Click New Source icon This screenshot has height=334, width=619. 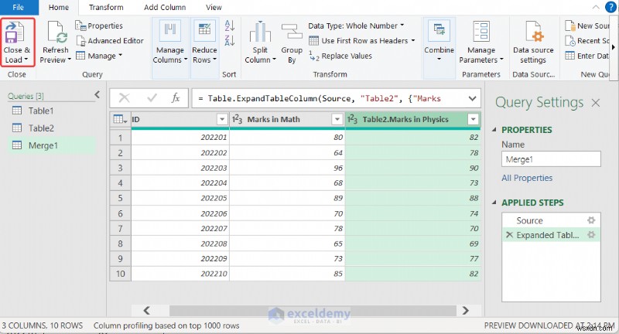(x=569, y=26)
